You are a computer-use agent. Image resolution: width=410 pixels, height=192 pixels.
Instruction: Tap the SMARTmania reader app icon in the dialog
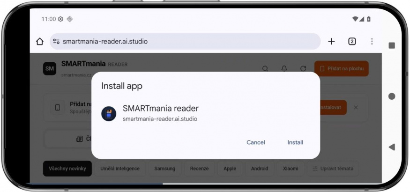point(109,114)
